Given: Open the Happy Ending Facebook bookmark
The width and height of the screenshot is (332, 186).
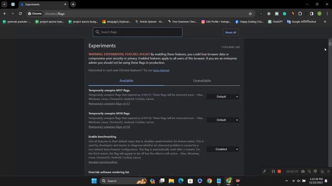Looking at the screenshot, I should pyautogui.click(x=250, y=22).
